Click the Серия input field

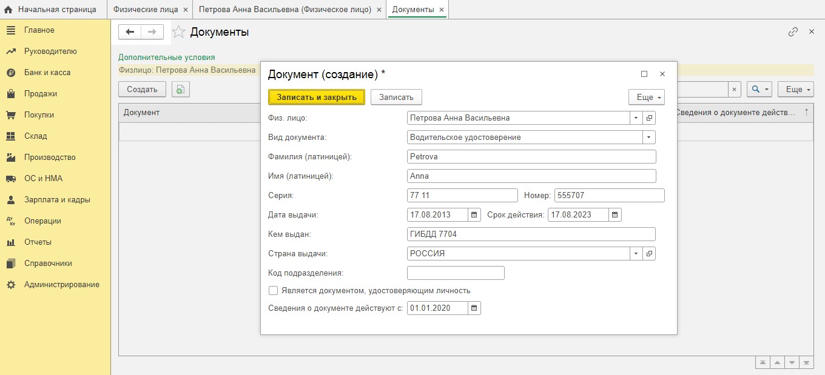pyautogui.click(x=462, y=196)
